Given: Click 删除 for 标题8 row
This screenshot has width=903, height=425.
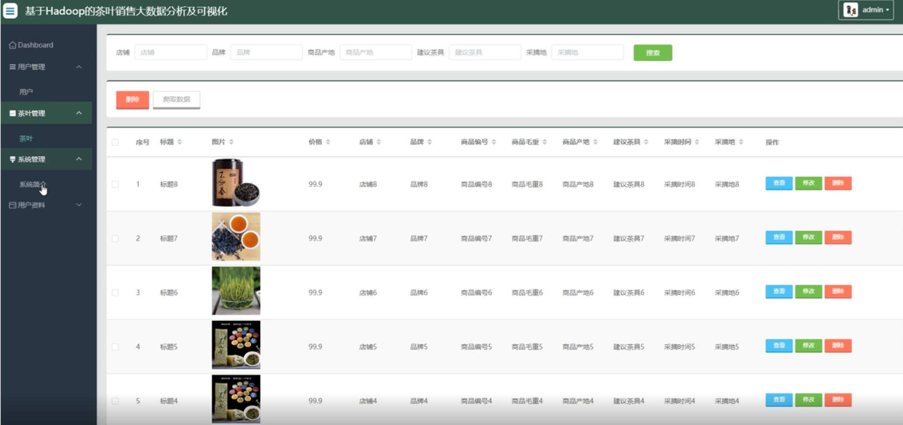Looking at the screenshot, I should [x=838, y=183].
